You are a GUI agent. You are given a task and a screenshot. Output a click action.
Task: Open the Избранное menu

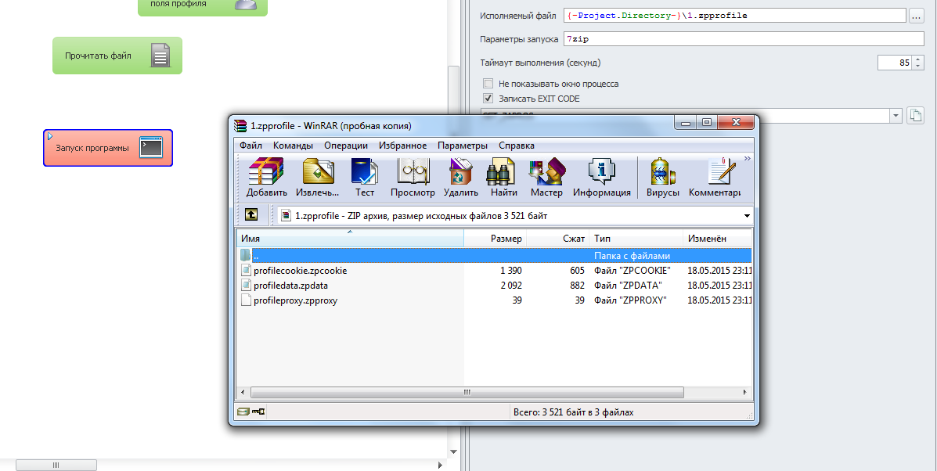[403, 146]
